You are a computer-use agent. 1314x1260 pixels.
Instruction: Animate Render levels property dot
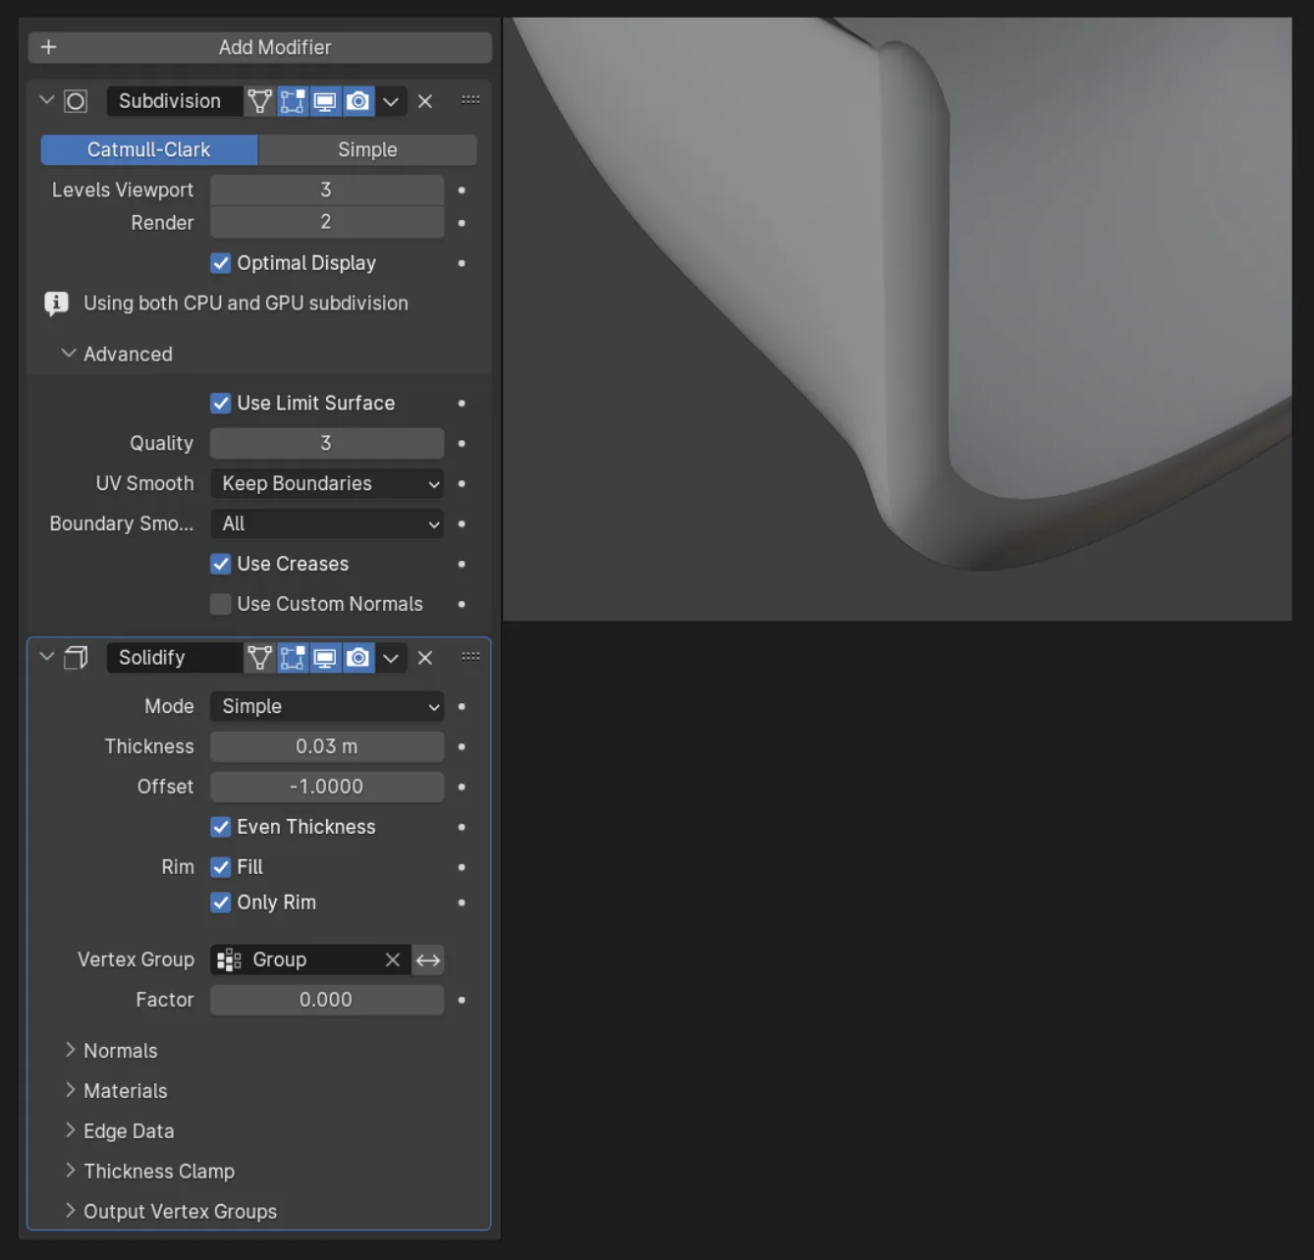point(462,223)
